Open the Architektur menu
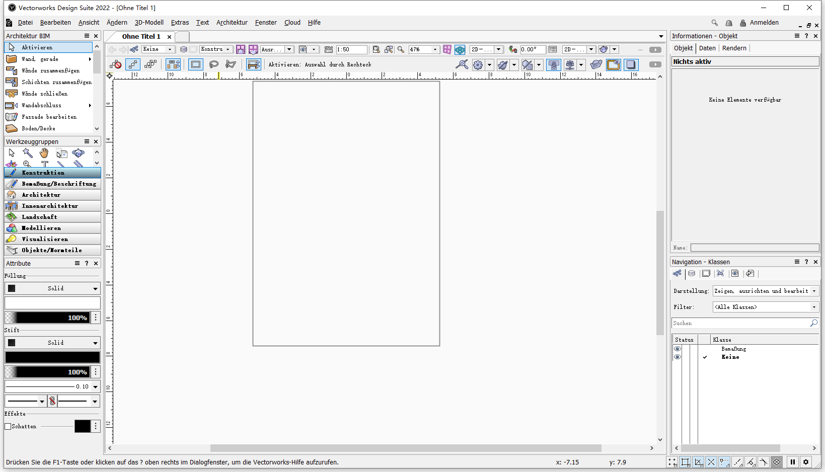Viewport: 825px width, 472px height. click(232, 23)
